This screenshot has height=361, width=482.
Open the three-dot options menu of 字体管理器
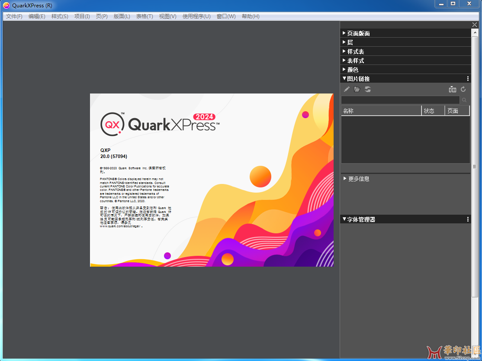(x=468, y=219)
